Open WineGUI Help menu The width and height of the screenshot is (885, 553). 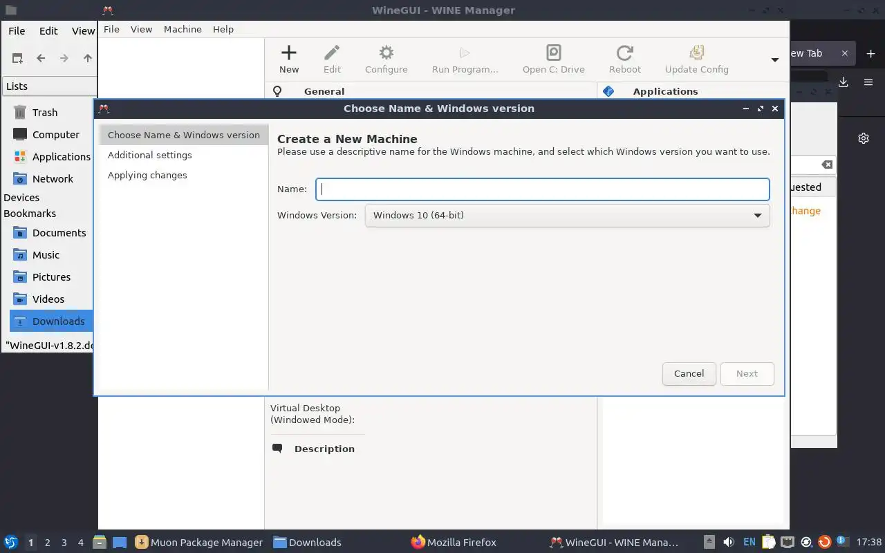pos(223,29)
